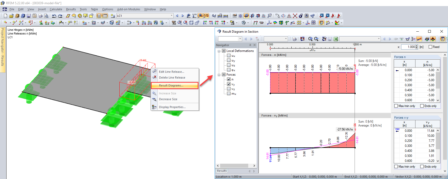Enable uz local deformation checkbox
448x179 pixels.
click(x=229, y=65)
